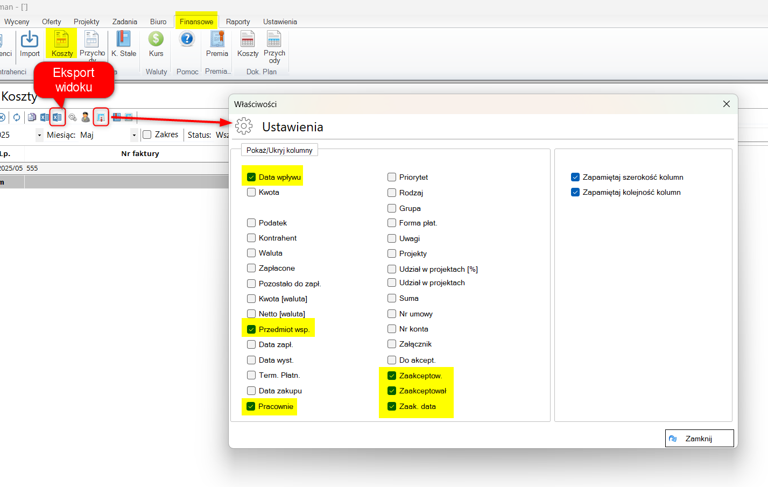This screenshot has height=487, width=768.
Task: Check the Kwota column checkbox
Action: (x=251, y=192)
